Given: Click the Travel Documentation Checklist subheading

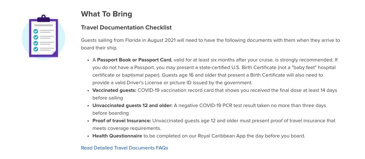Looking at the screenshot, I should click(x=126, y=27).
